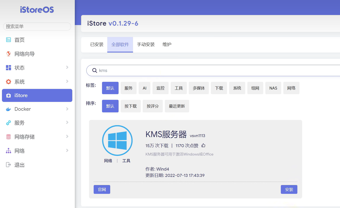Click the 作者: Wind4 text
This screenshot has height=208, width=340.
[157, 169]
